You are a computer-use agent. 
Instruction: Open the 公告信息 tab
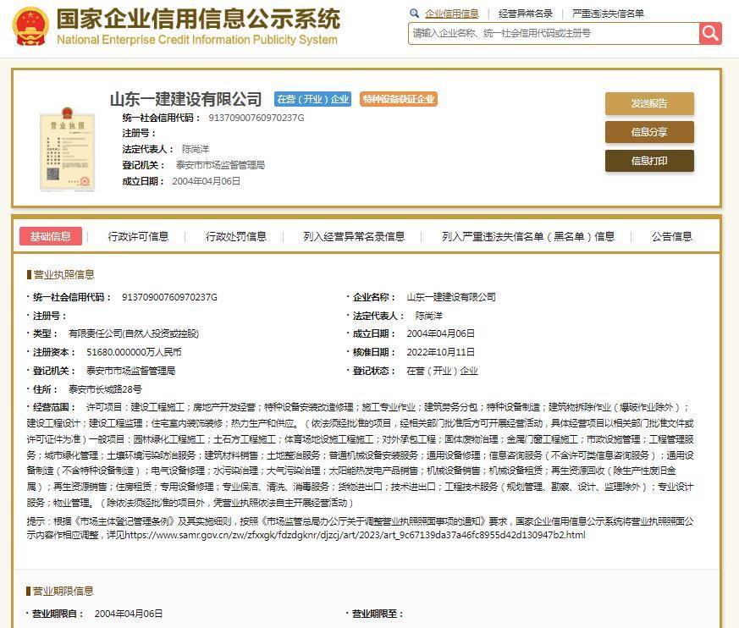[x=672, y=236]
